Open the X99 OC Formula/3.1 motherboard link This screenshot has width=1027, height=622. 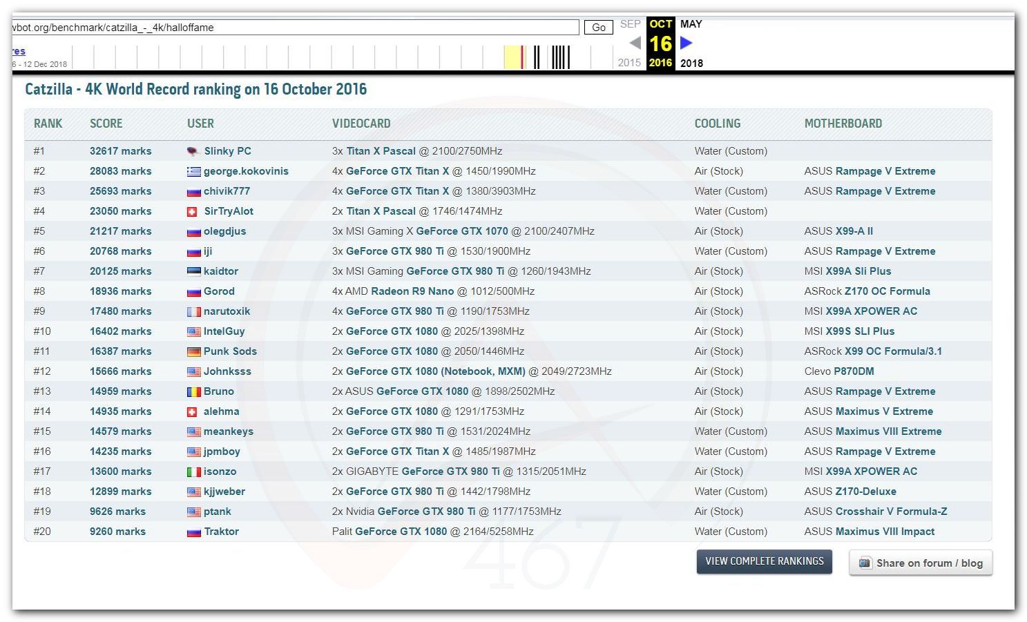point(893,351)
